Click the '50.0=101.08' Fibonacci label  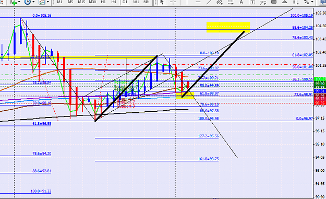pos(303,67)
